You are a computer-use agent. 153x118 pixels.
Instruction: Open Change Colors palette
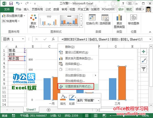pos(33,21)
